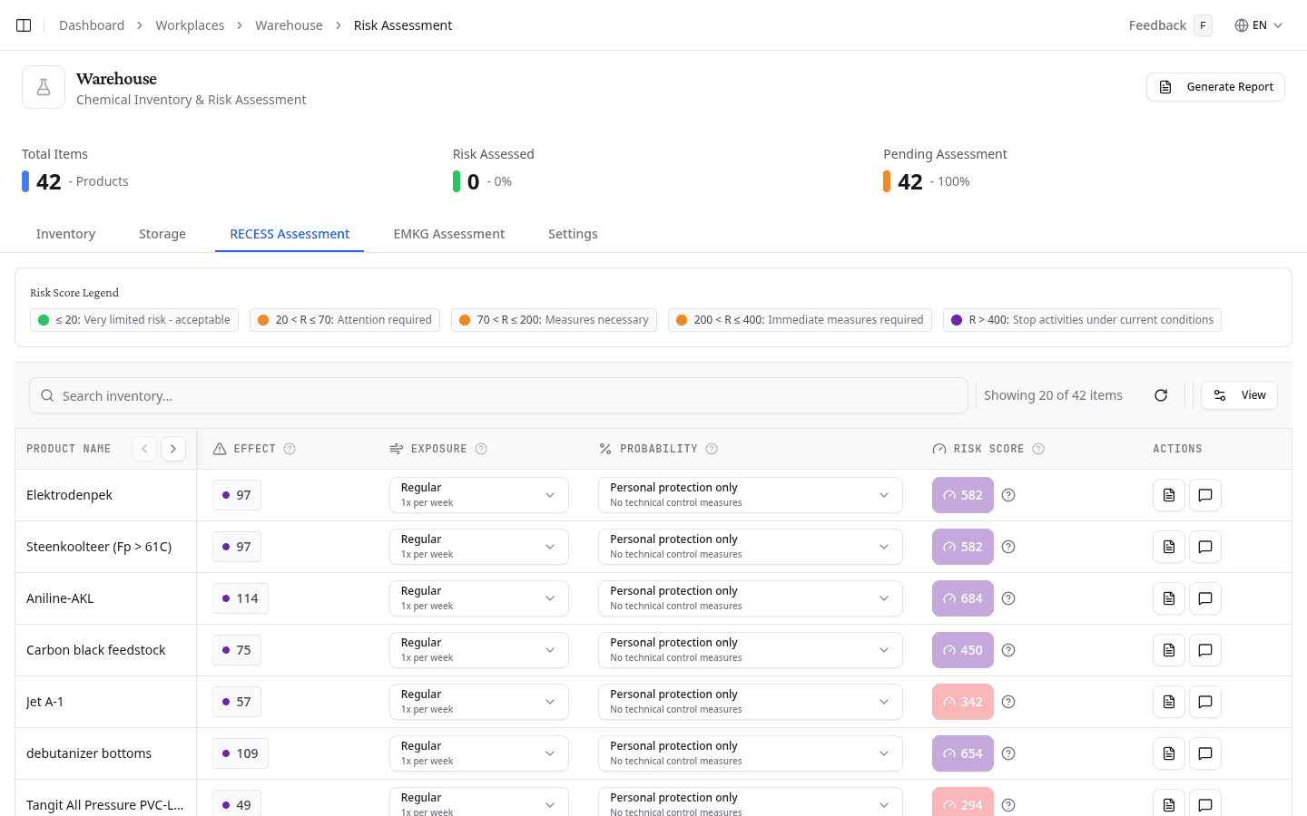Viewport: 1307px width, 816px height.
Task: Switch to the Storage tab
Action: [162, 234]
